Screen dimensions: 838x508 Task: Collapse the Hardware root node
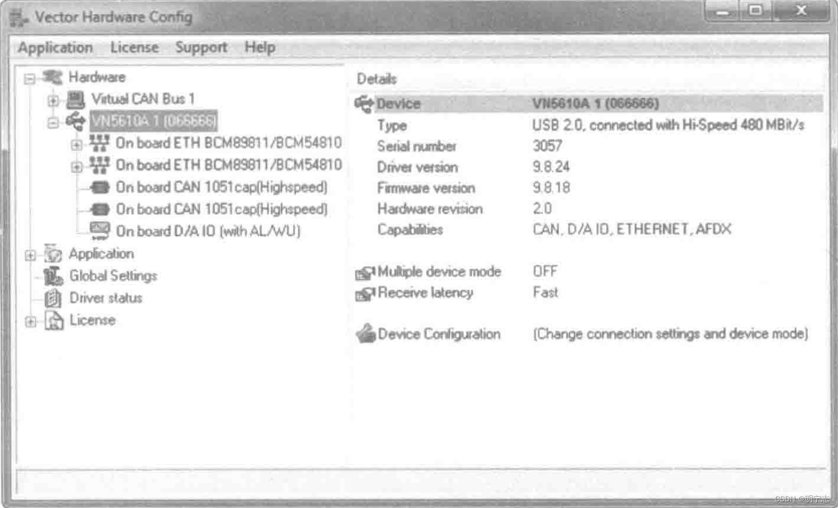[x=30, y=79]
